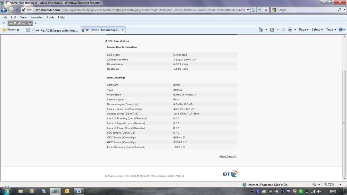347x195 pixels.
Task: Click the Quick Tabs grid icon
Action: click(x=28, y=30)
